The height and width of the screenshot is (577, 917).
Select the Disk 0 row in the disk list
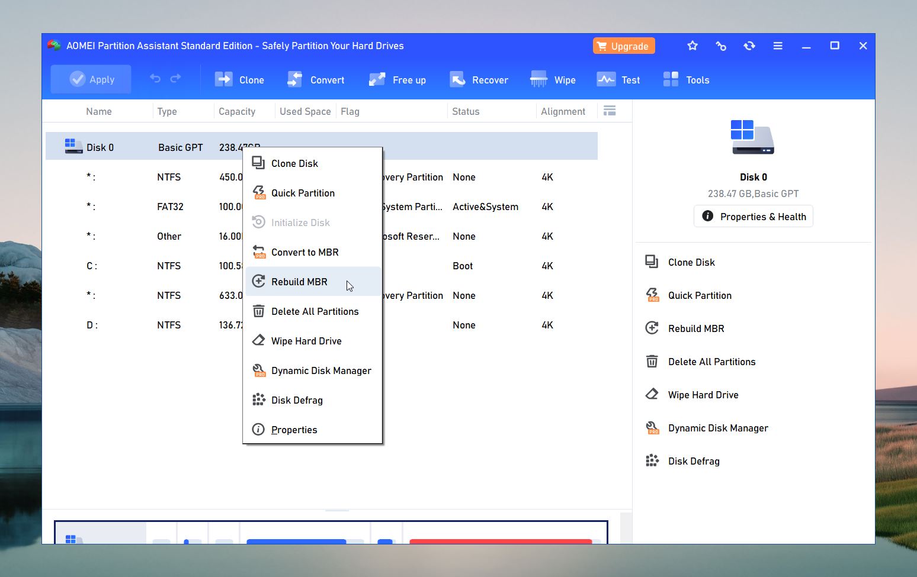322,146
